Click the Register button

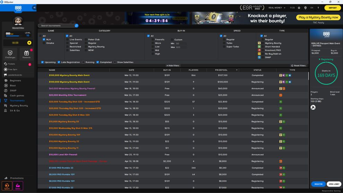(x=318, y=184)
